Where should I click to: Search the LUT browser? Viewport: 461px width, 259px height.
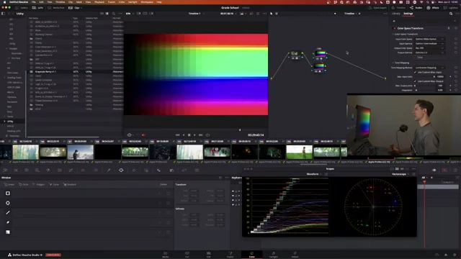click(114, 14)
